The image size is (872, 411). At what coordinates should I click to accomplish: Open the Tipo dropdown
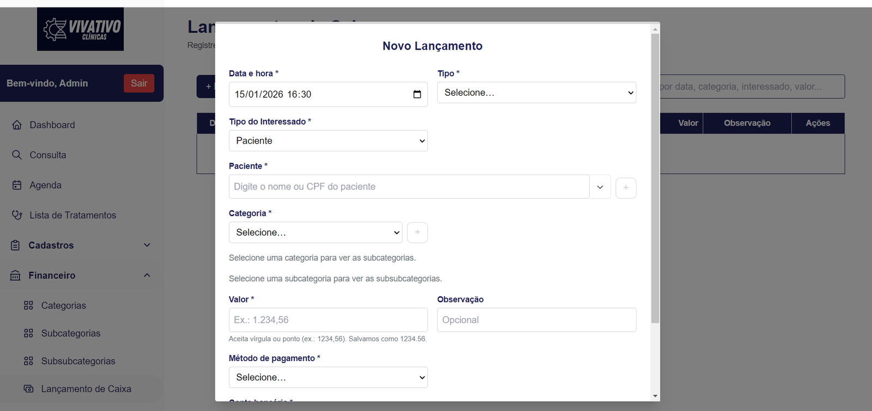(x=536, y=93)
